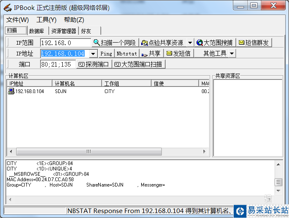Click the Nbtstat button

click(x=127, y=54)
